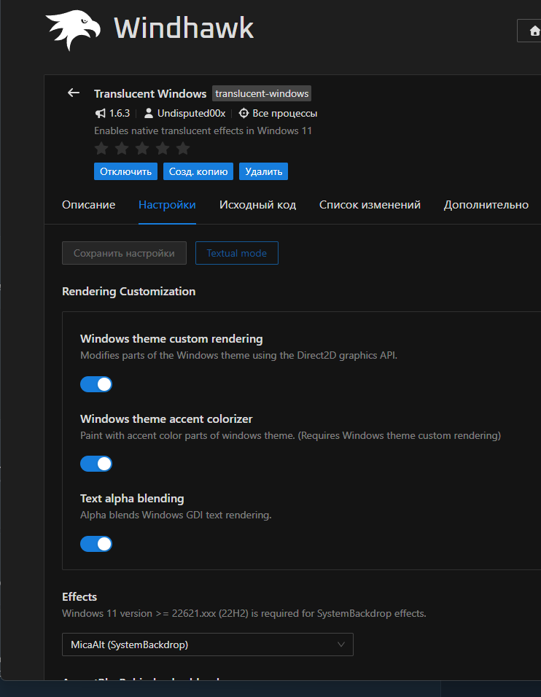The width and height of the screenshot is (541, 697).
Task: Click the Direct2D graphics API description text
Action: pos(238,355)
